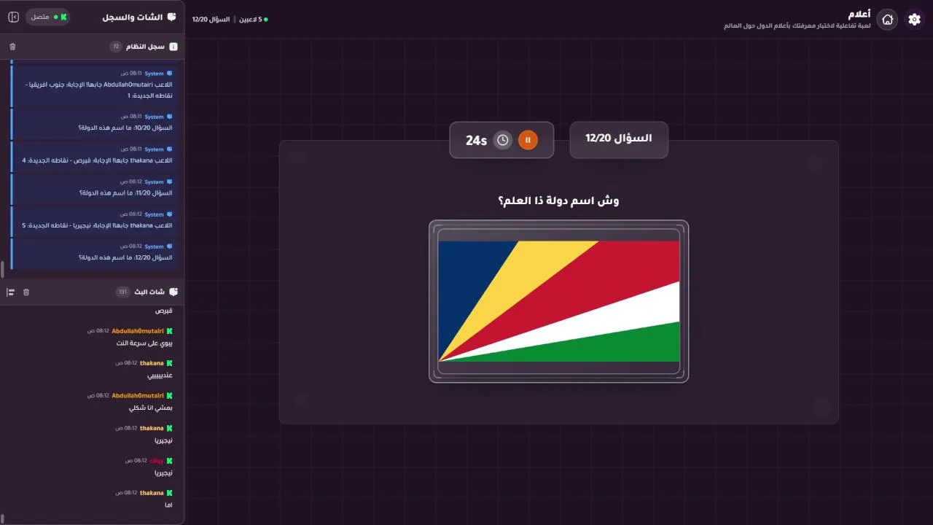The height and width of the screenshot is (525, 933).
Task: Open the red-colored chat username
Action: click(x=157, y=460)
